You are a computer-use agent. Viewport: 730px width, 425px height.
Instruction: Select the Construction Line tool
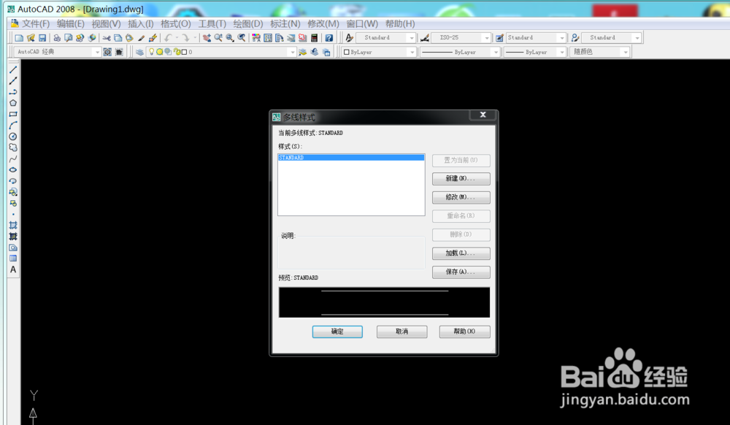point(13,81)
